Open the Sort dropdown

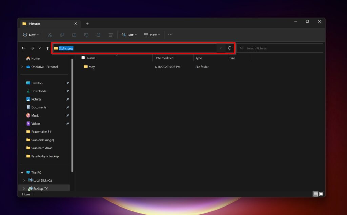[x=129, y=35]
